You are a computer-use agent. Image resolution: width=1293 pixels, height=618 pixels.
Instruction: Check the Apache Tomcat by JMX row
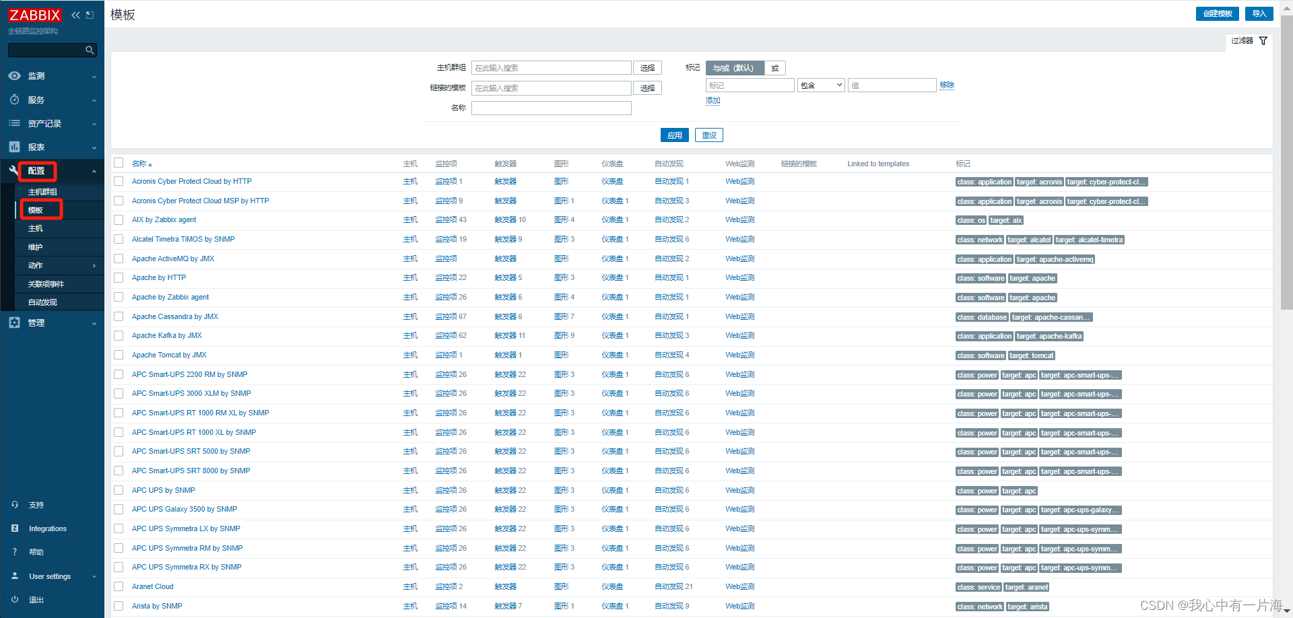click(119, 355)
